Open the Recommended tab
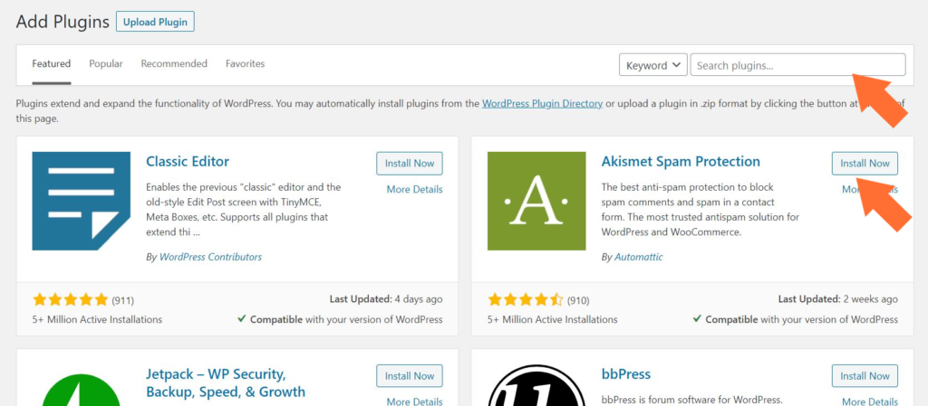Viewport: 928px width, 406px height. click(174, 63)
